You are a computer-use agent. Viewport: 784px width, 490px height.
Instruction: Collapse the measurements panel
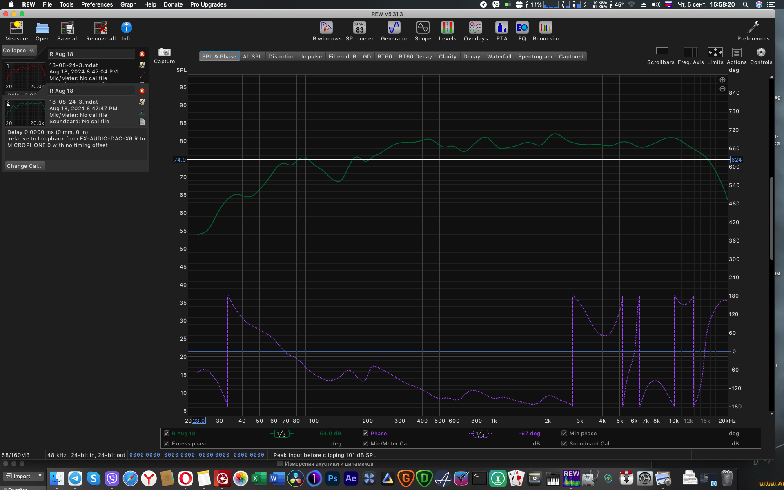click(19, 50)
